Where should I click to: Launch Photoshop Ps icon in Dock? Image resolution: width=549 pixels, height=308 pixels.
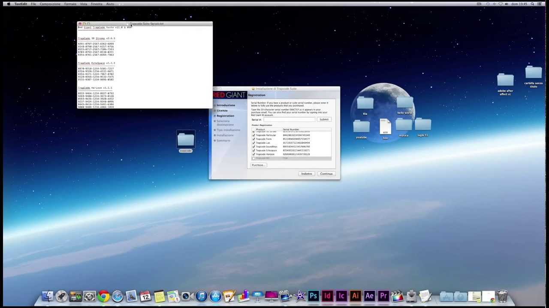[313, 296]
